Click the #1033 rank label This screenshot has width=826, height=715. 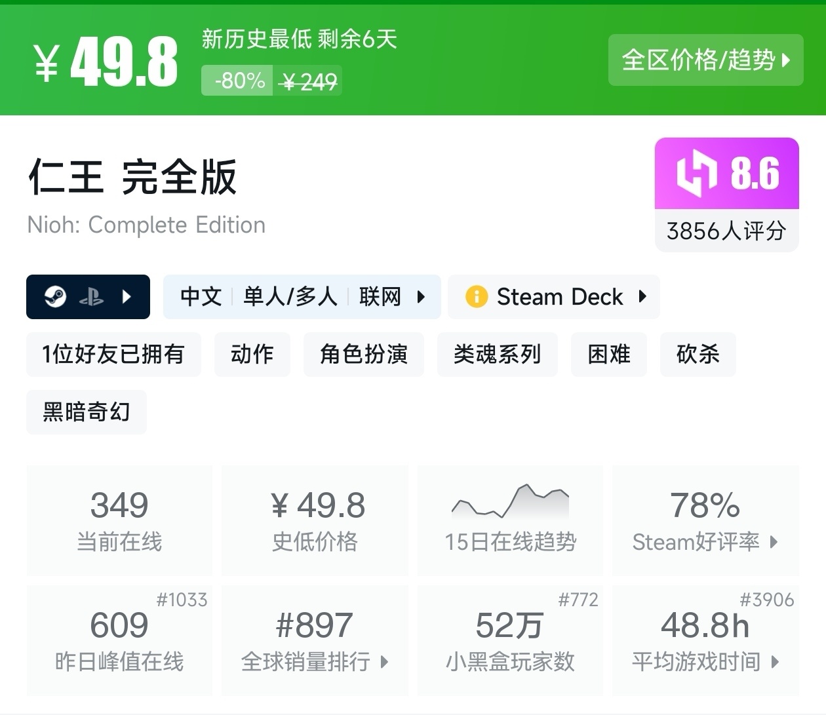[182, 600]
